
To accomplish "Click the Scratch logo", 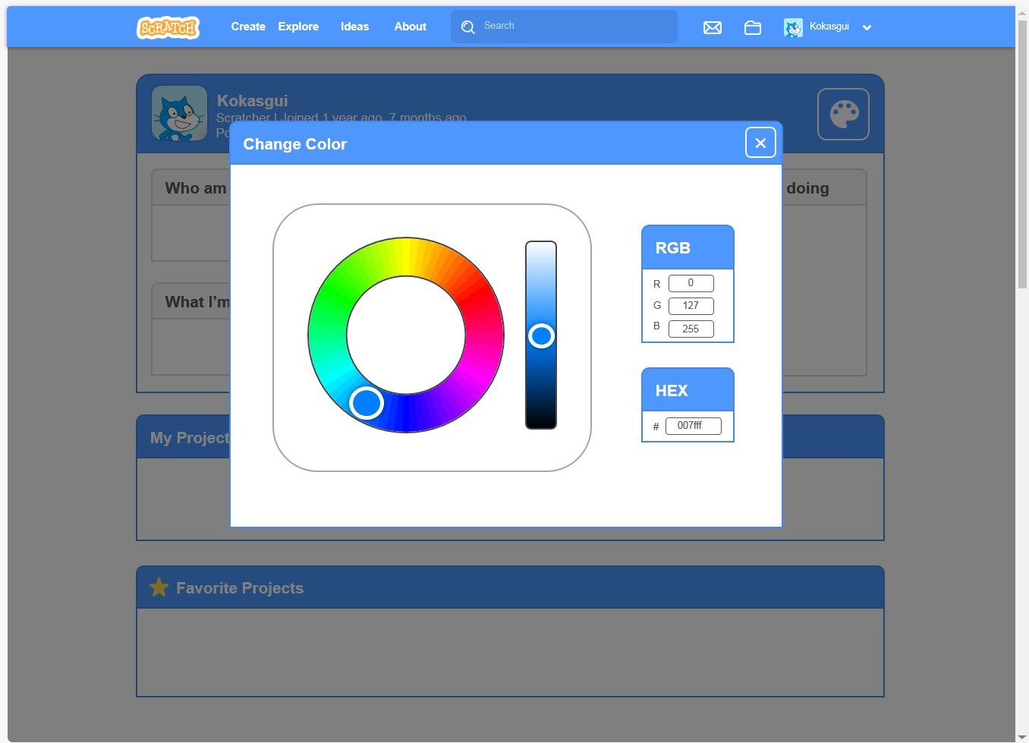I will click(x=168, y=27).
